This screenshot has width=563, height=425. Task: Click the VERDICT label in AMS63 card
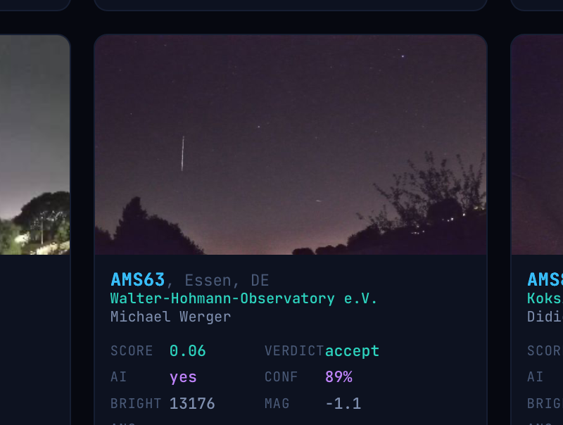click(x=294, y=351)
